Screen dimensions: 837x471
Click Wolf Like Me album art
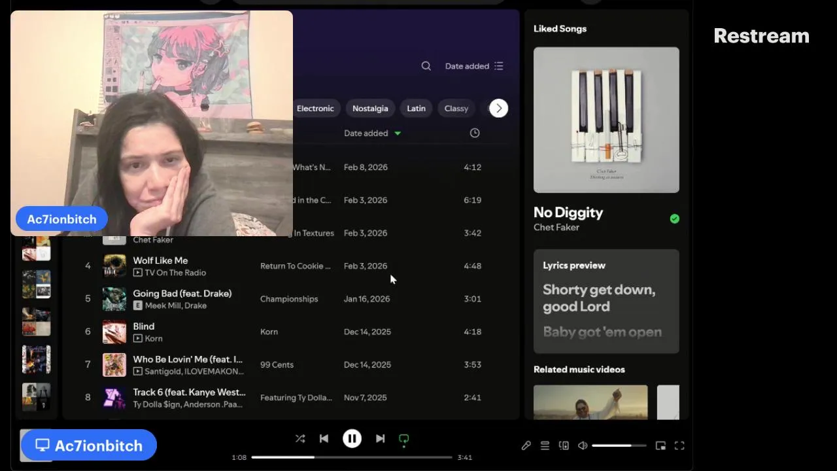pyautogui.click(x=114, y=266)
